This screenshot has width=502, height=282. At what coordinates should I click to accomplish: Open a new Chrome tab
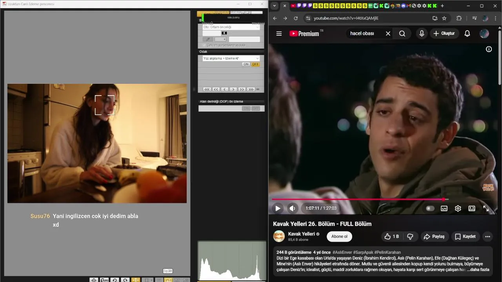point(442,6)
